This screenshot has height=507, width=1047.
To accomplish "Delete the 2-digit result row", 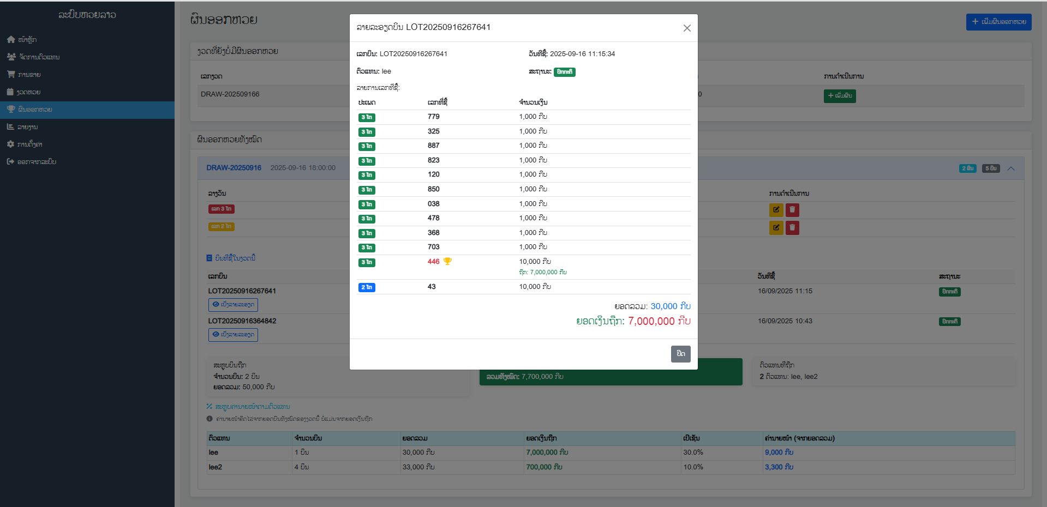I will pyautogui.click(x=792, y=227).
